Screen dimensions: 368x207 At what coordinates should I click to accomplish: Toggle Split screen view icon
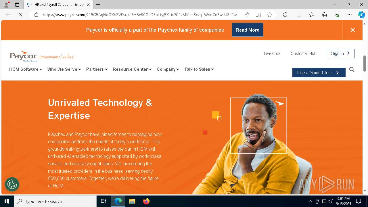[x=299, y=15]
